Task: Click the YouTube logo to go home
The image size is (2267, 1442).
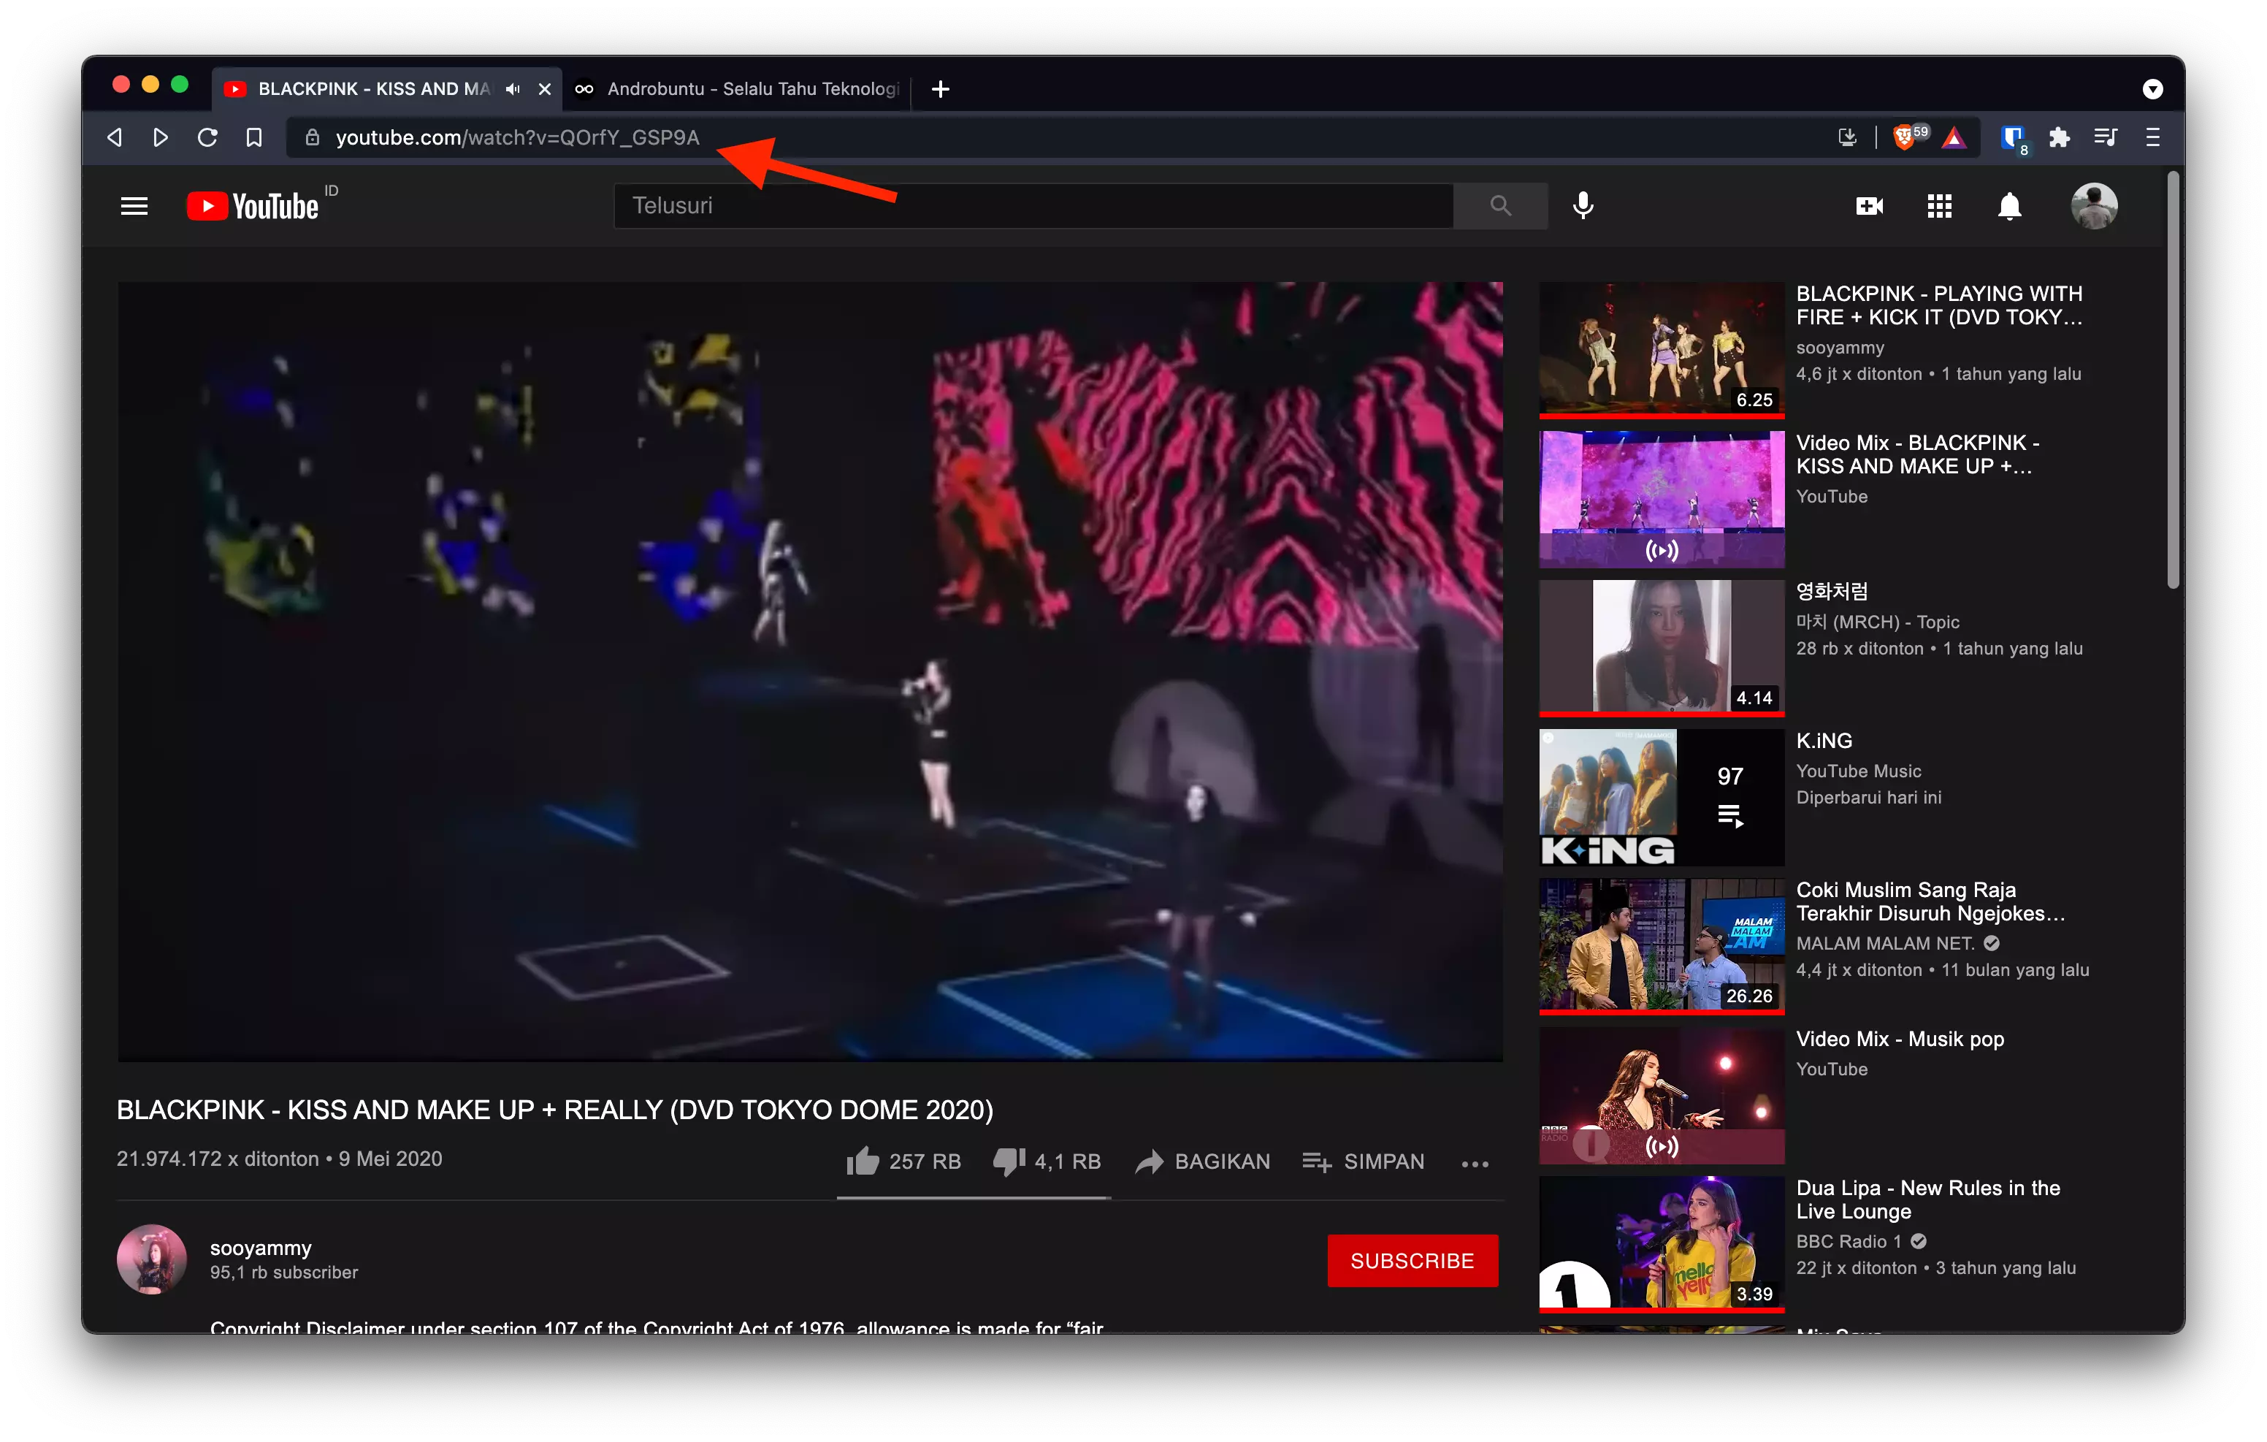Action: [x=251, y=205]
